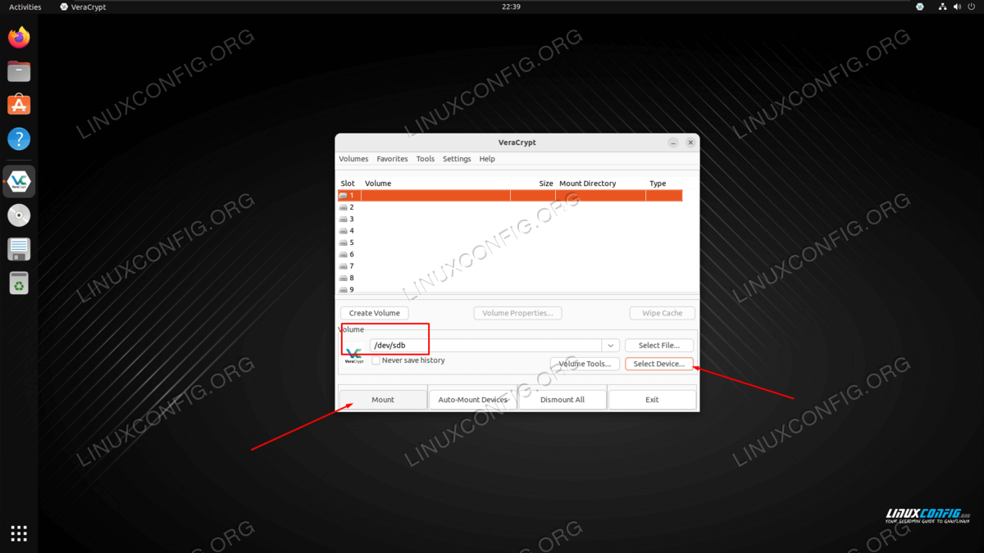The height and width of the screenshot is (553, 984).
Task: Open the Trash from the dock
Action: (19, 283)
